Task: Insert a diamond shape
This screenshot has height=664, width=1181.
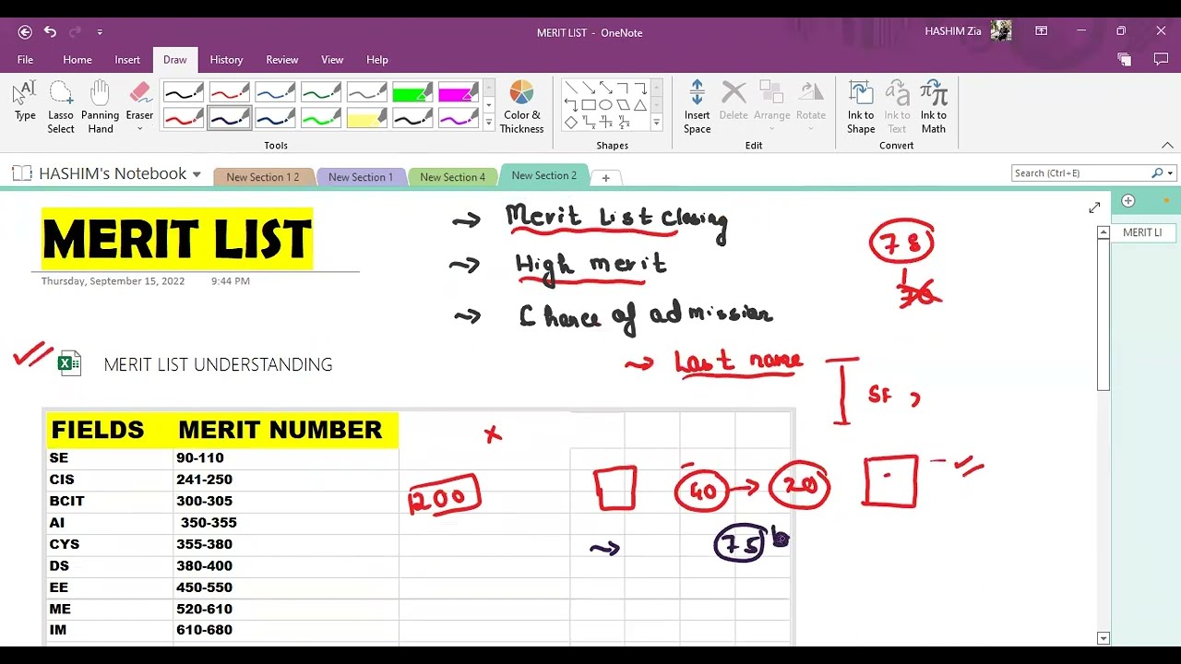Action: pos(571,122)
